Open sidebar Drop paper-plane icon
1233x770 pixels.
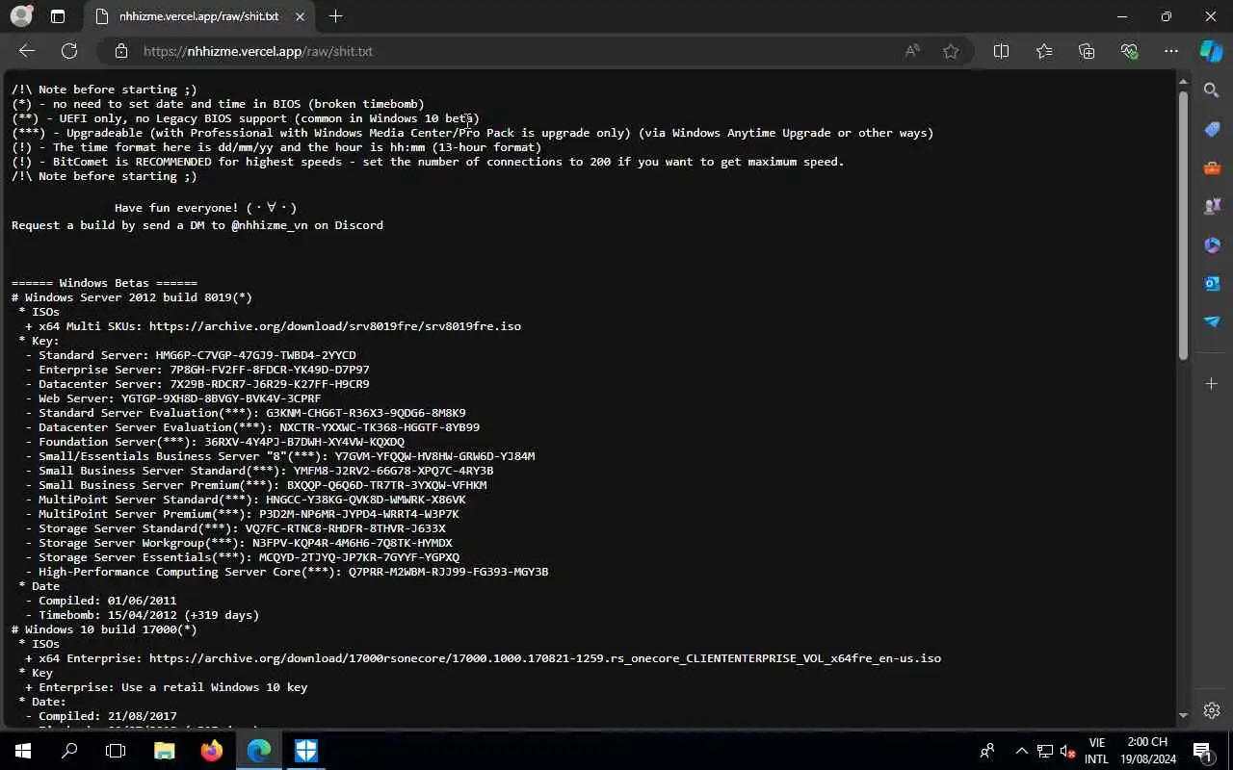(1212, 321)
